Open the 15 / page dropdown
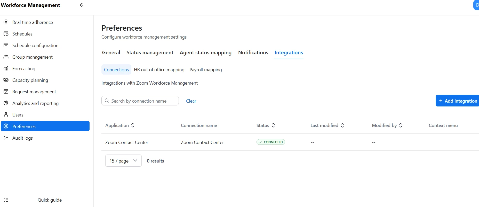This screenshot has height=207, width=479. click(x=123, y=161)
